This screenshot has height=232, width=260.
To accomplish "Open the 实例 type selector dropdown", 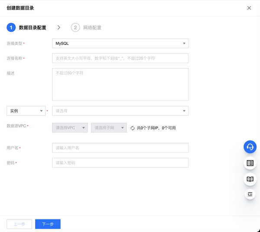I will point(26,111).
